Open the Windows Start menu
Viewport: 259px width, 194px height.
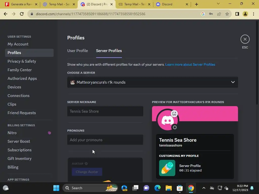pyautogui.click(x=56, y=188)
